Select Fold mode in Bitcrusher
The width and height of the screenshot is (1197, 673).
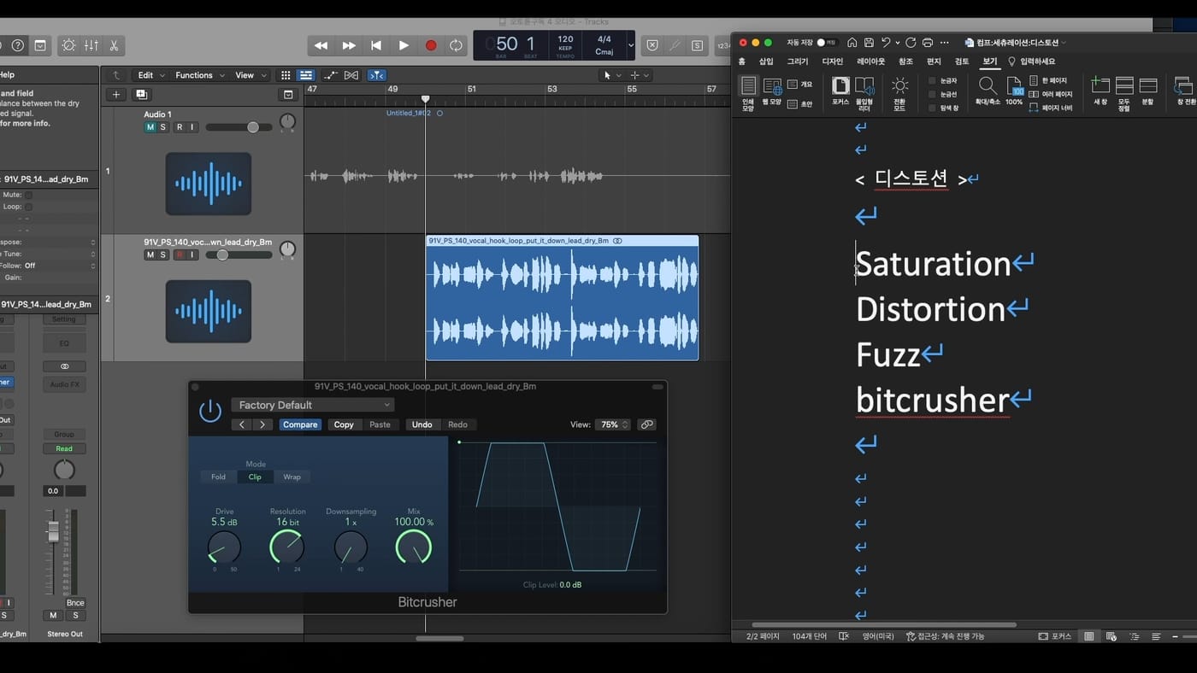tap(219, 477)
